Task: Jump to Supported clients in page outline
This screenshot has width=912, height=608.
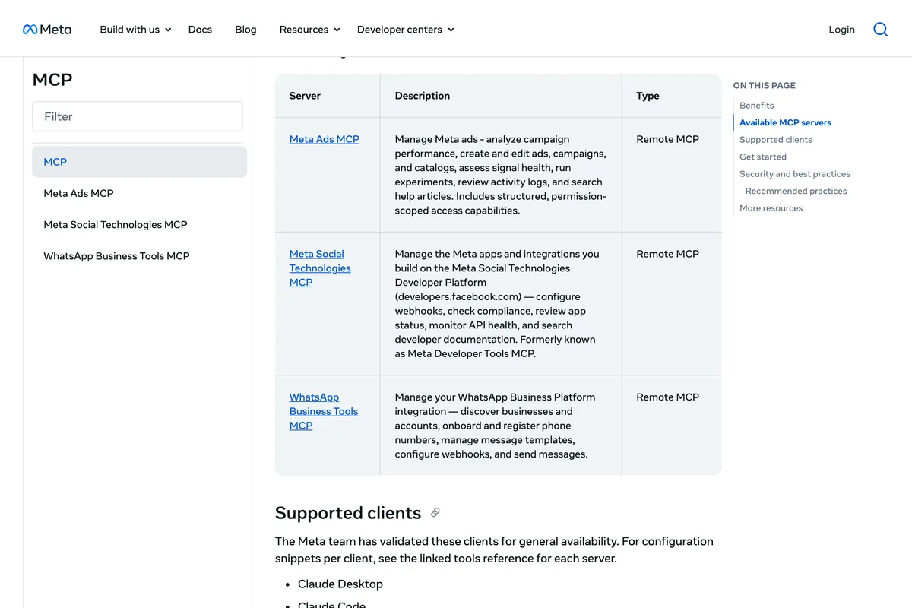Action: (x=775, y=140)
